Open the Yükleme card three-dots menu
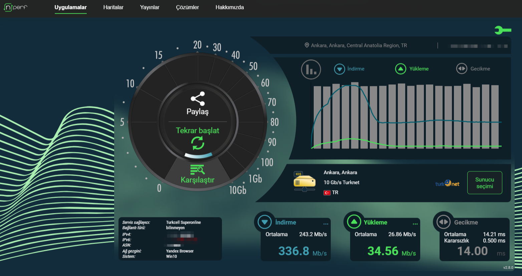522x276 pixels. 415,224
